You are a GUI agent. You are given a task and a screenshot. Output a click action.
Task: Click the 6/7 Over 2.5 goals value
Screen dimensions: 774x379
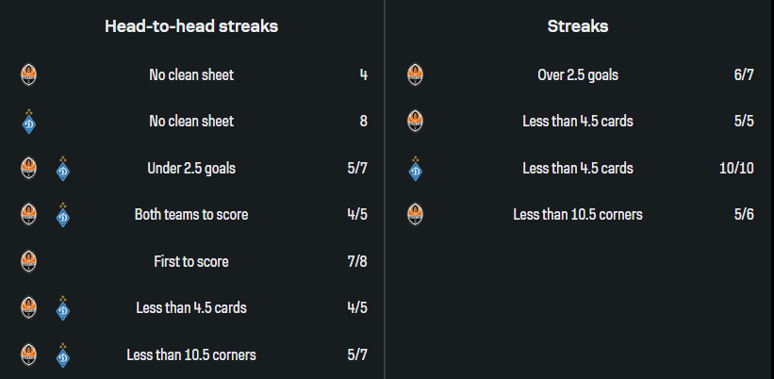pos(743,74)
